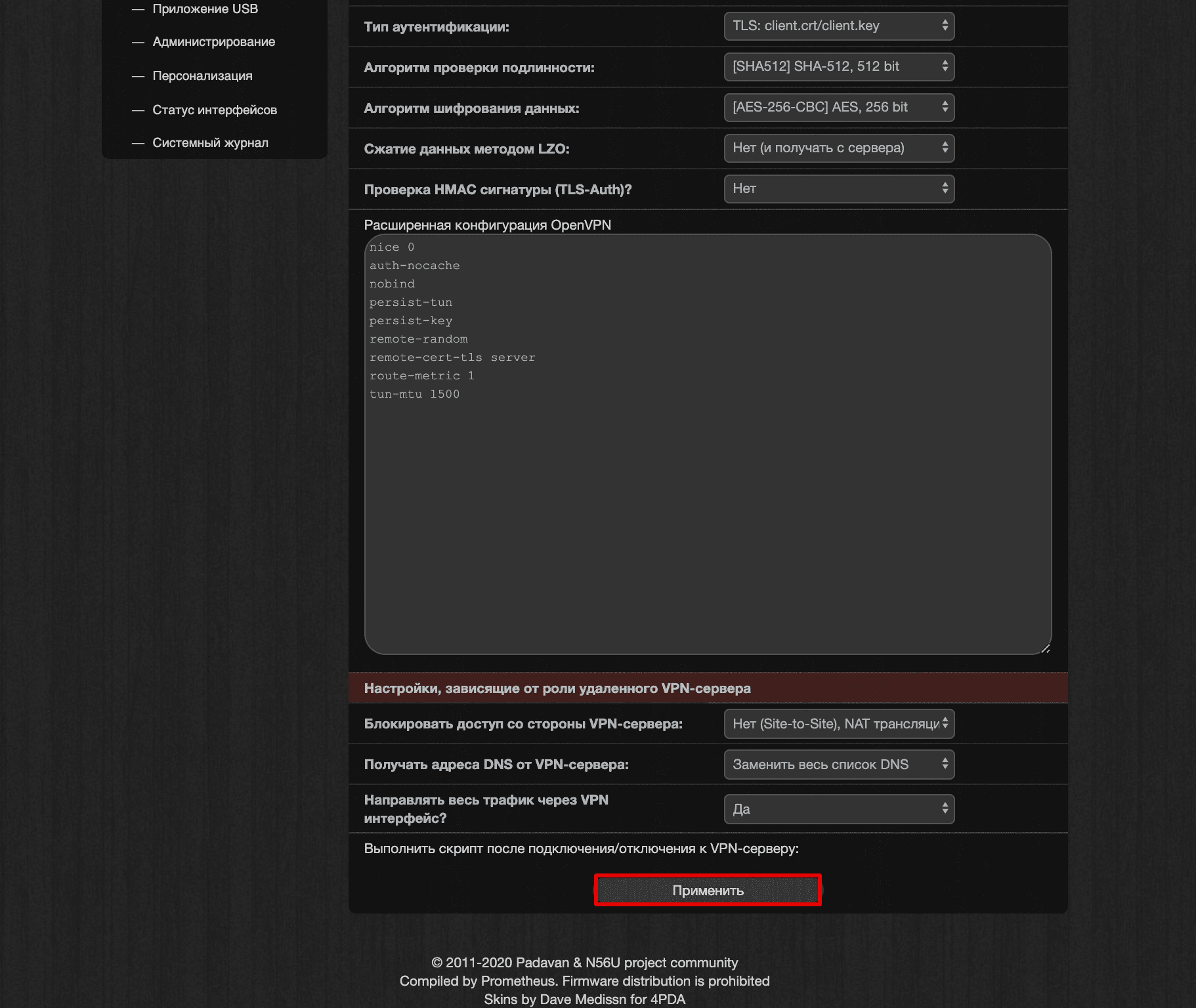Open Персонализация from sidebar
Screen dimensions: 1196x1008
tap(202, 75)
